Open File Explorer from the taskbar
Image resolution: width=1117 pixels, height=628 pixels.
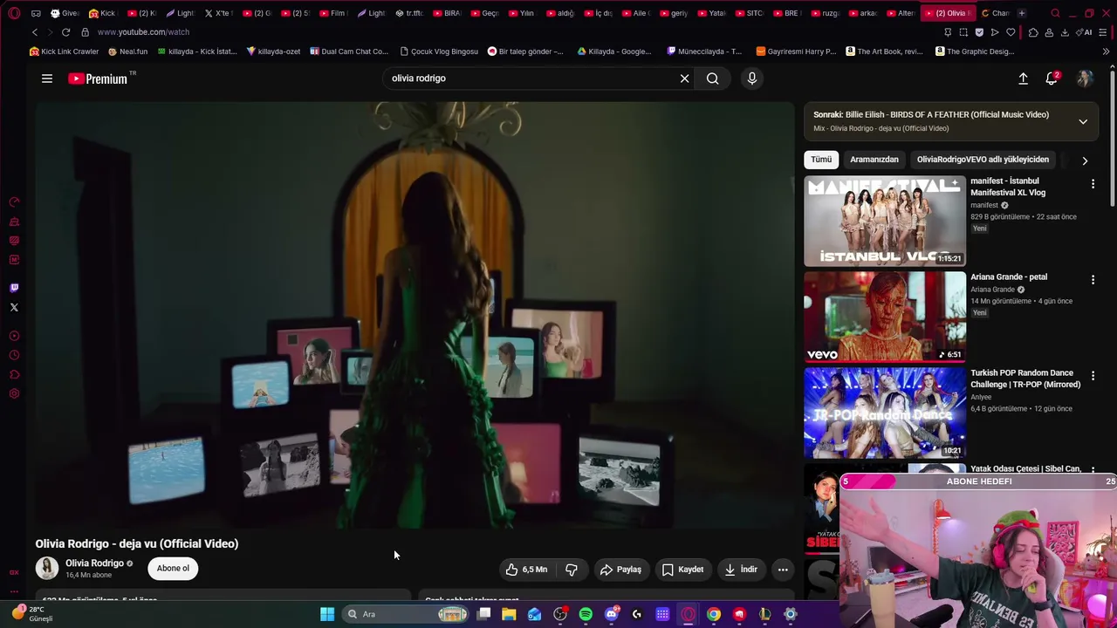[509, 614]
